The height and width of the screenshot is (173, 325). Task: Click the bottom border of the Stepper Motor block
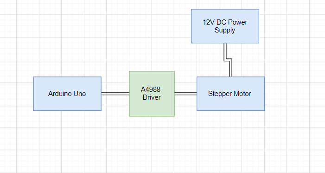(230, 110)
